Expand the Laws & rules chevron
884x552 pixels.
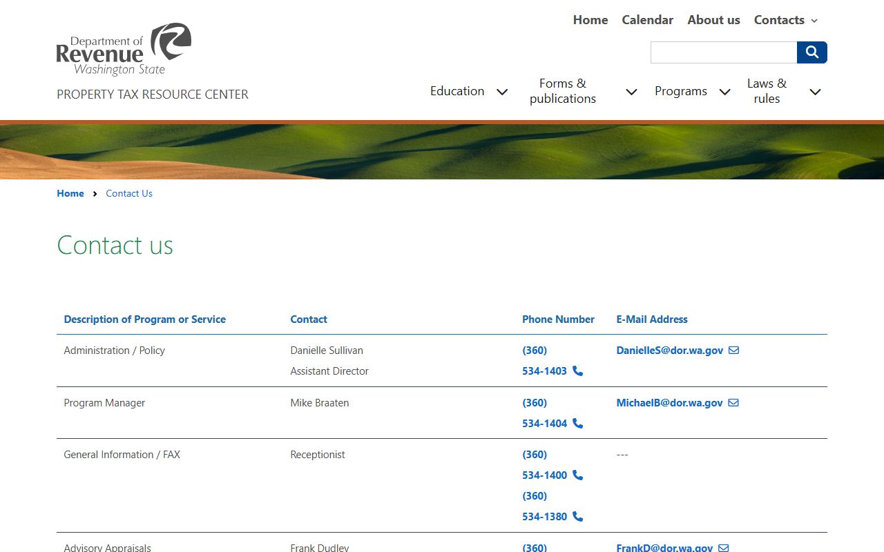pos(815,92)
